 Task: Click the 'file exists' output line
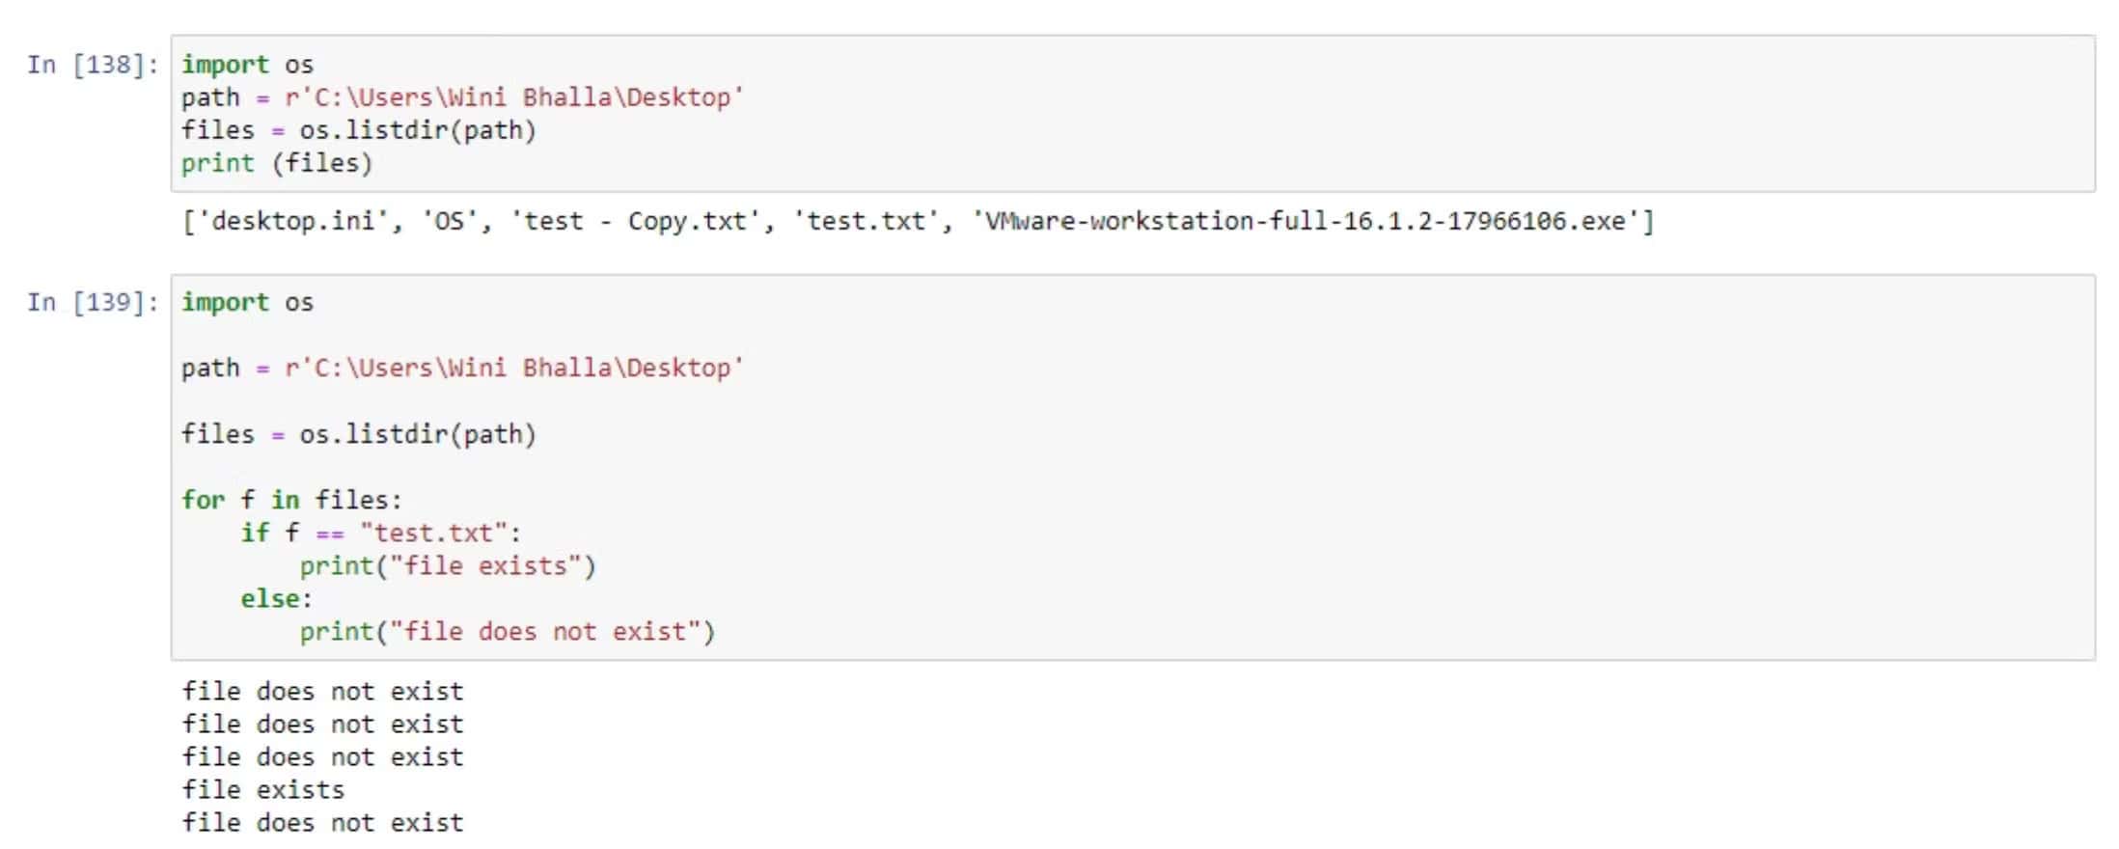coord(263,790)
